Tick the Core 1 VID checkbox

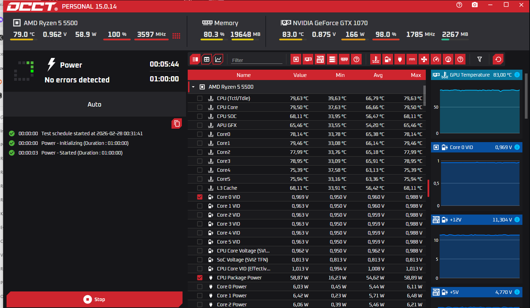200,206
